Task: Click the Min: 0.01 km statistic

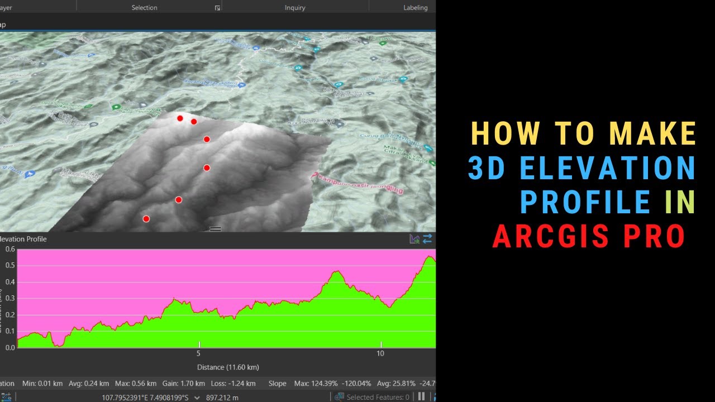Action: pos(42,384)
